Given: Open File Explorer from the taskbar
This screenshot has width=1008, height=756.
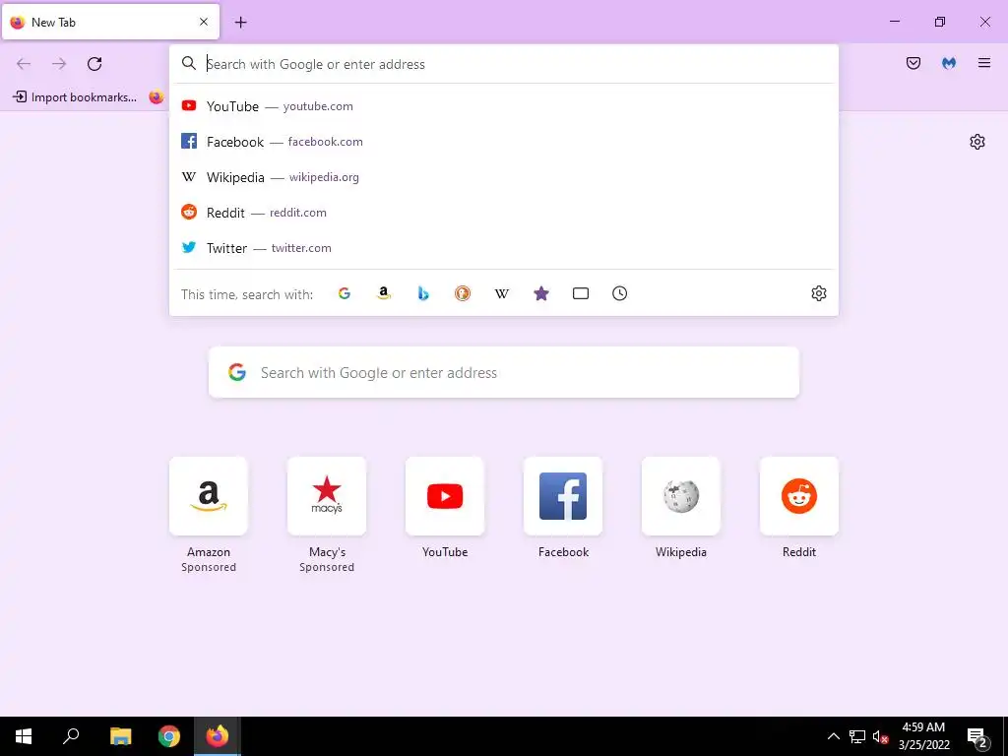Looking at the screenshot, I should click(x=120, y=736).
